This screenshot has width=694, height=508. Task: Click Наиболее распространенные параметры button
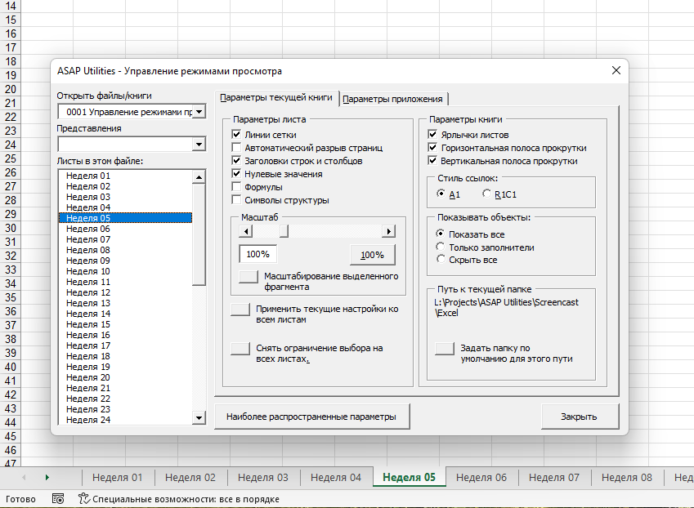[x=311, y=417]
